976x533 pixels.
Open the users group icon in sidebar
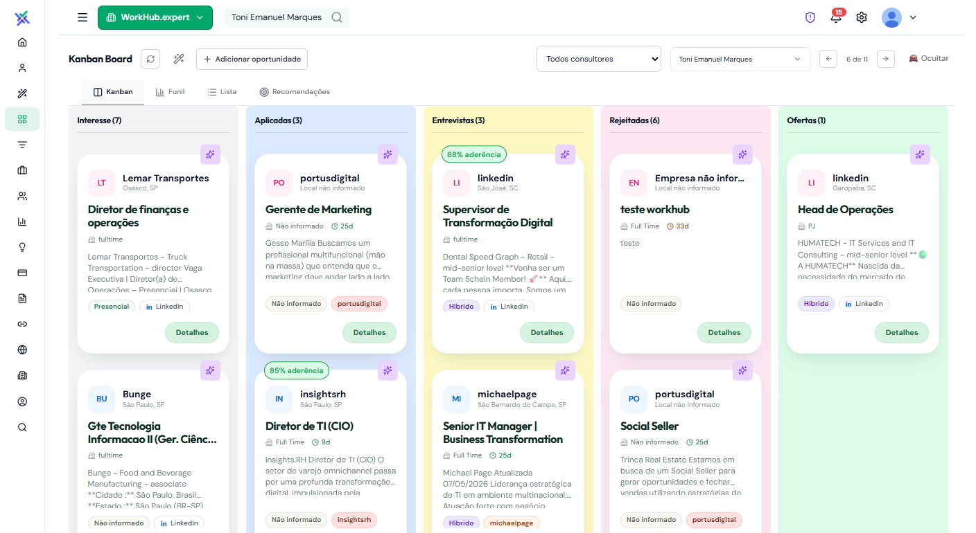22,196
